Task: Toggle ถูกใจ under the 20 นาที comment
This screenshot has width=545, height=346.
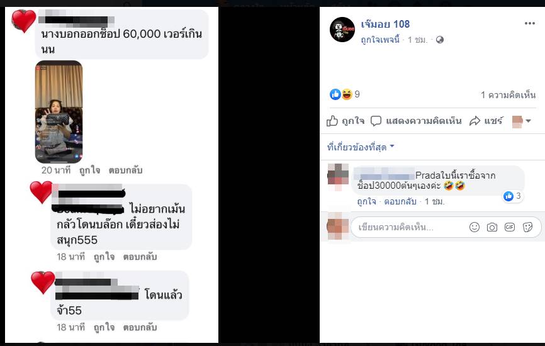Action: pos(89,170)
